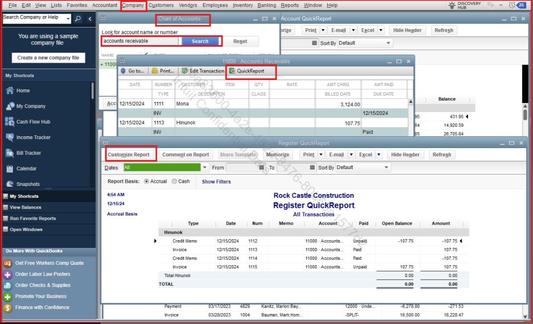
Task: Open the Reports menu
Action: click(290, 5)
